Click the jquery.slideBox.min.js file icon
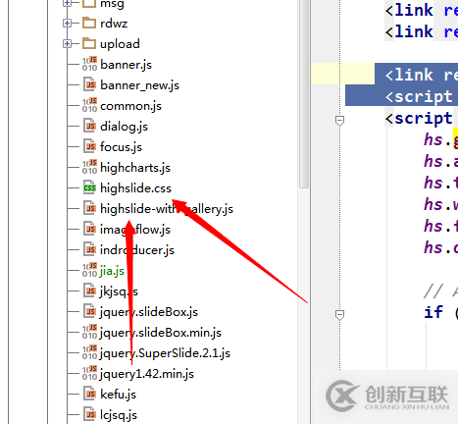The height and width of the screenshot is (424, 458). pos(89,332)
